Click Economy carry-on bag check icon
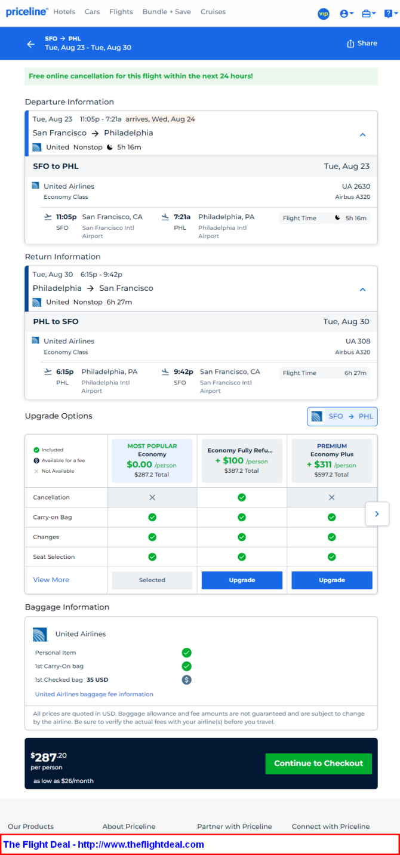The width and height of the screenshot is (400, 855). click(x=152, y=517)
